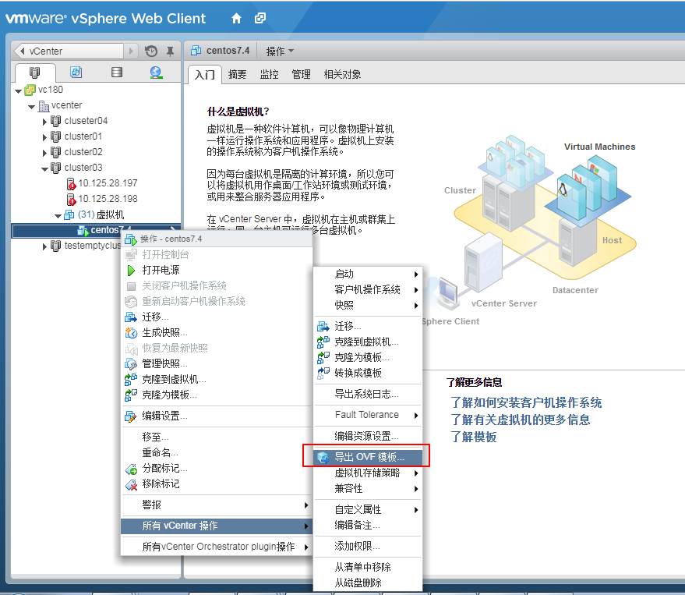Screen dimensions: 685x595
Task: Select 添加权限 in the submenu
Action: coord(368,546)
